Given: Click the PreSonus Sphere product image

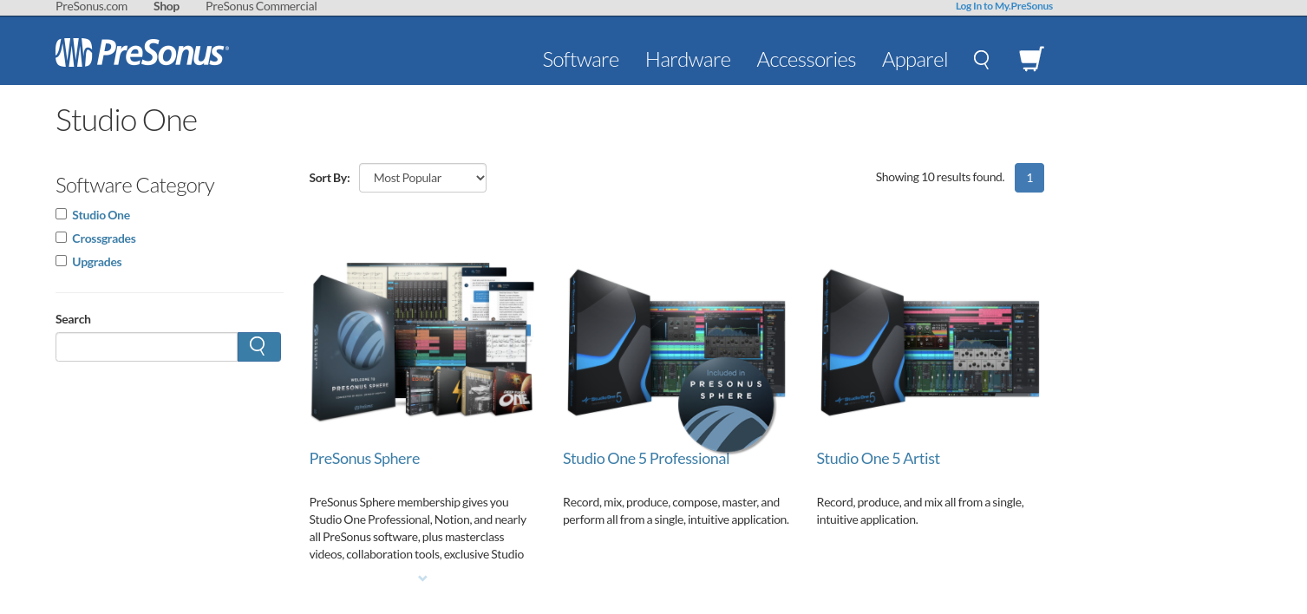Looking at the screenshot, I should [x=422, y=342].
